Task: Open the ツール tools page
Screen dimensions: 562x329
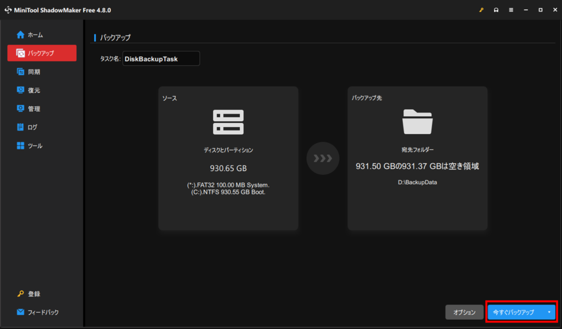Action: [35, 146]
